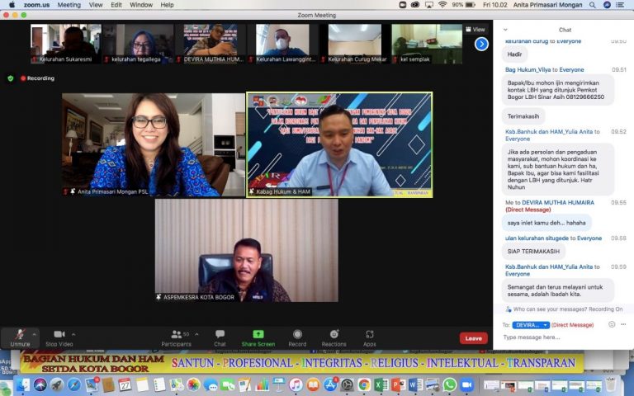This screenshot has height=396, width=634.
Task: Open chat more options ellipsis
Action: pyautogui.click(x=623, y=324)
